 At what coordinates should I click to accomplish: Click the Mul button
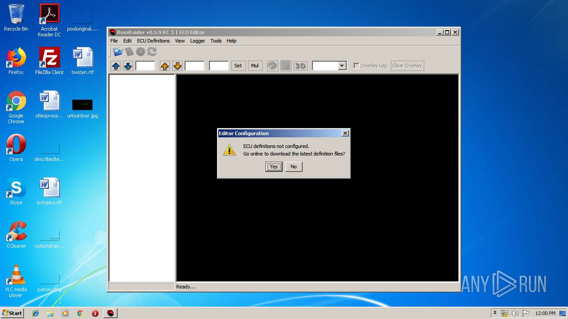point(255,66)
